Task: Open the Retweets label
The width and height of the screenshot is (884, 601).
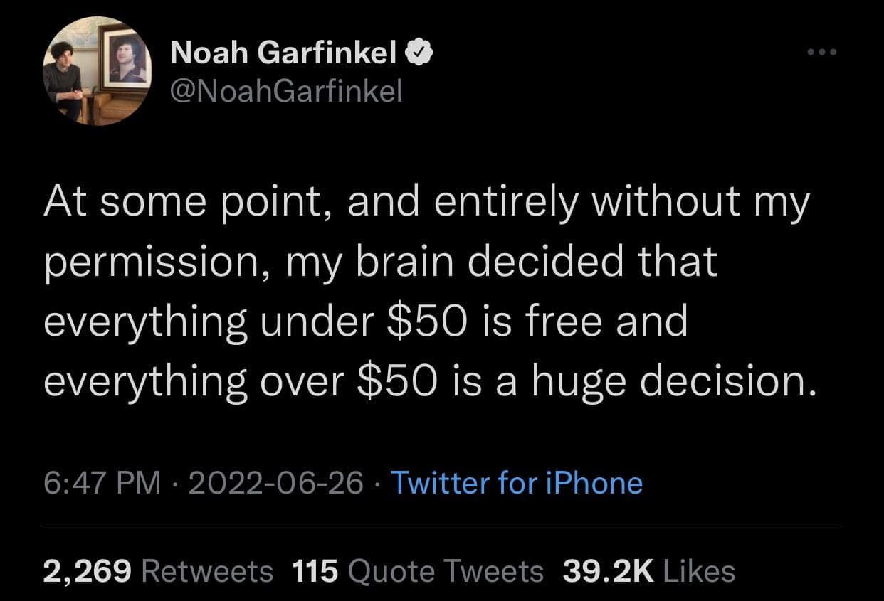Action: coord(208,570)
